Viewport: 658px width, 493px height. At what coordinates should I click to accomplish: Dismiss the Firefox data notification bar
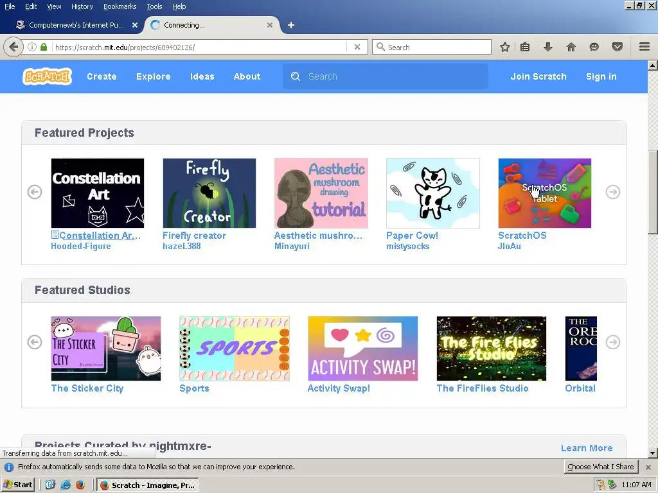[x=648, y=467]
